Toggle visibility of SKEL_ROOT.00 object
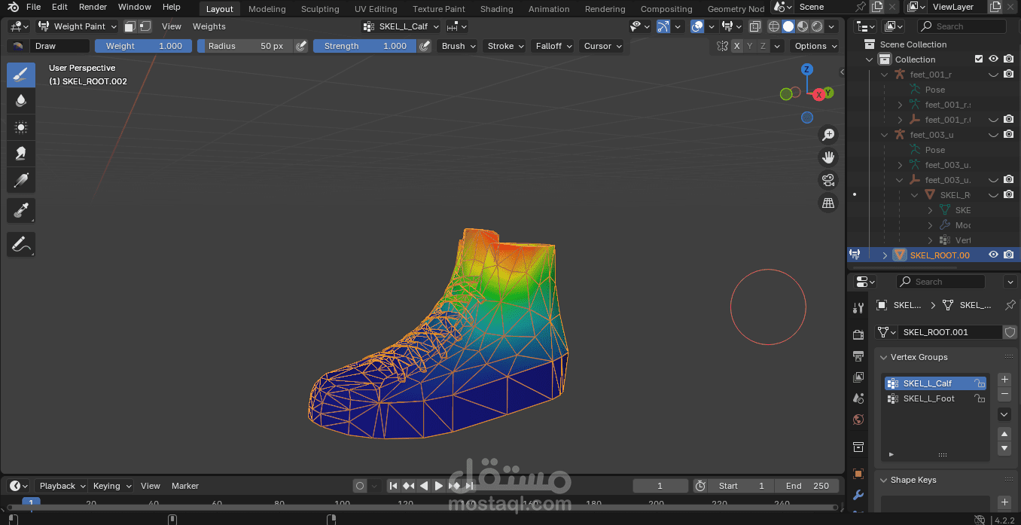The width and height of the screenshot is (1021, 525). coord(993,255)
